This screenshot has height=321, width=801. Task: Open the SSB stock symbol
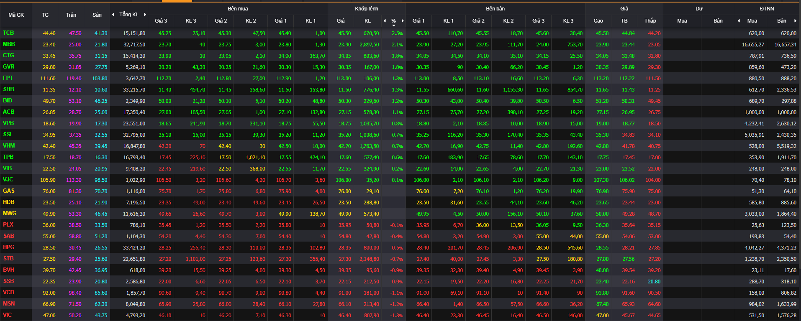pyautogui.click(x=8, y=281)
